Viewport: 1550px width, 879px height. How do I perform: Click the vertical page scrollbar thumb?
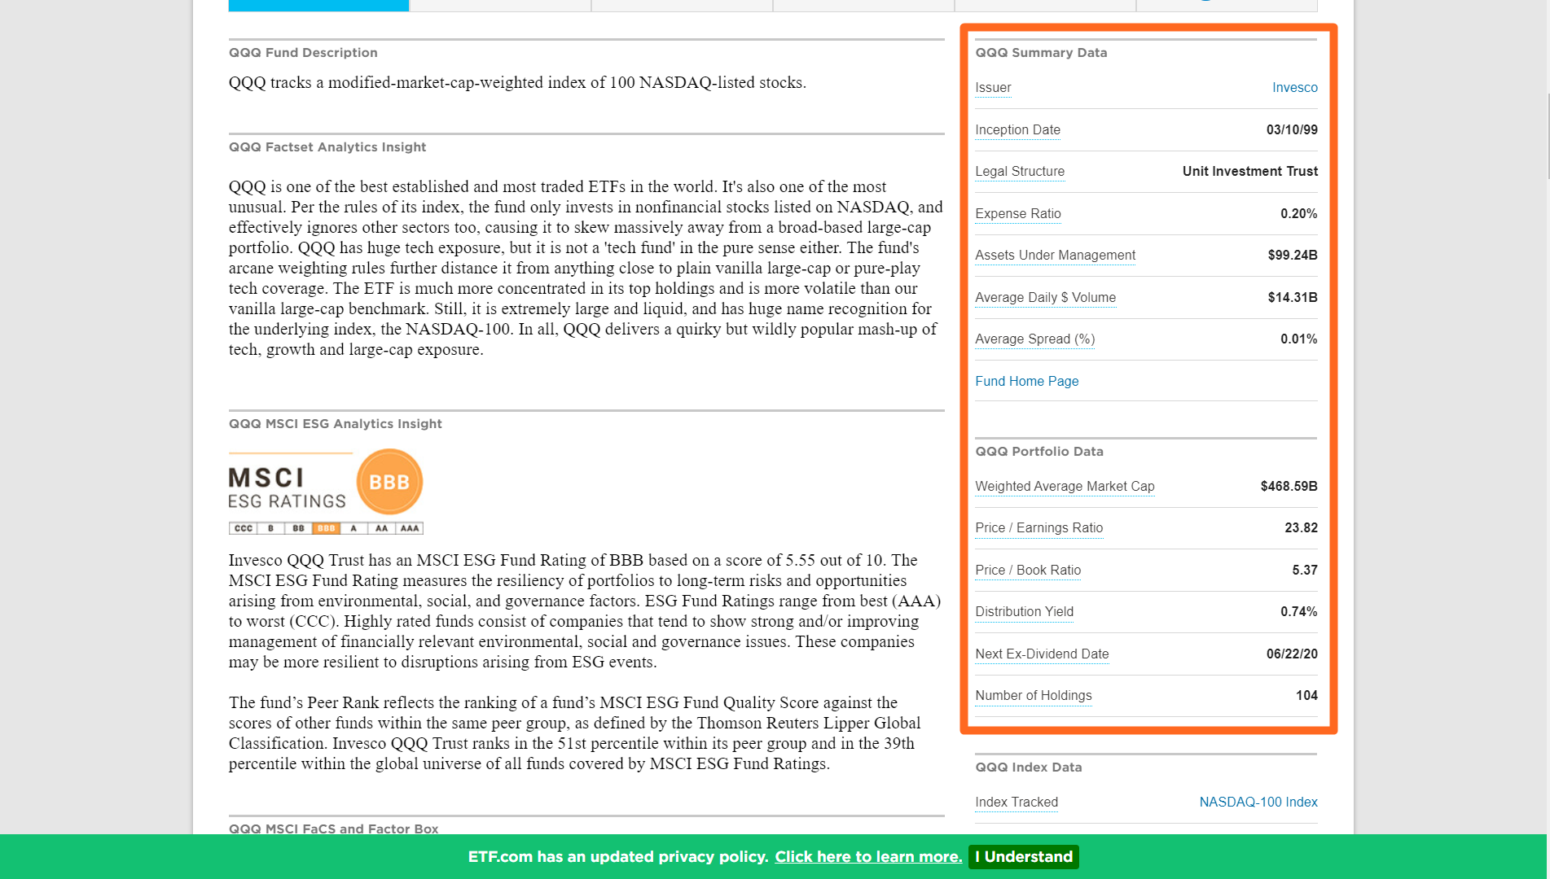tap(1548, 136)
